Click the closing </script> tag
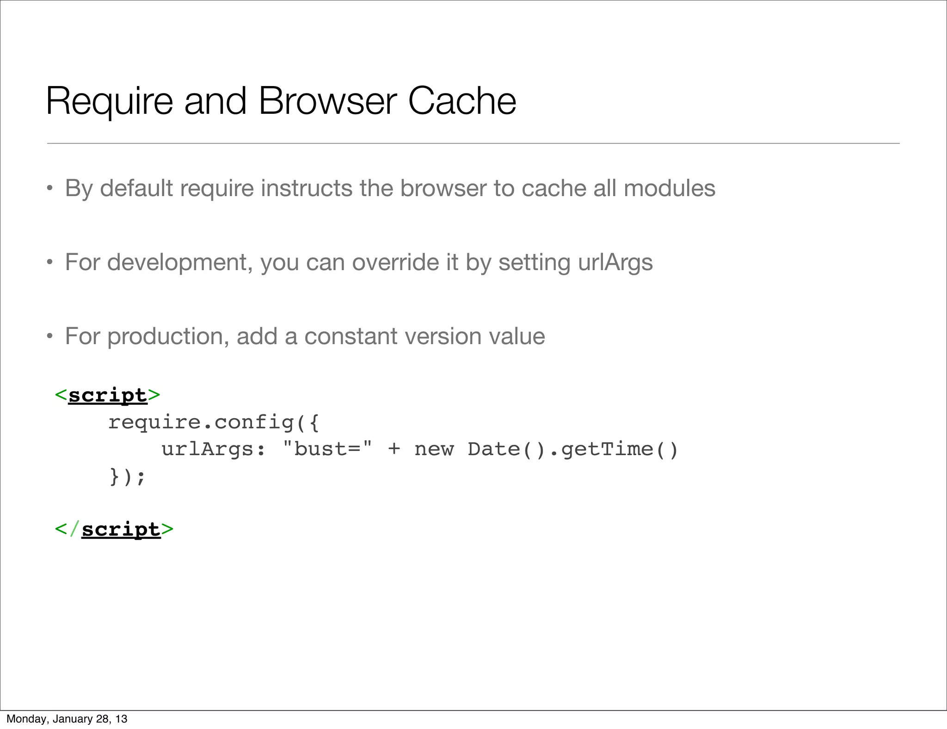 tap(114, 530)
